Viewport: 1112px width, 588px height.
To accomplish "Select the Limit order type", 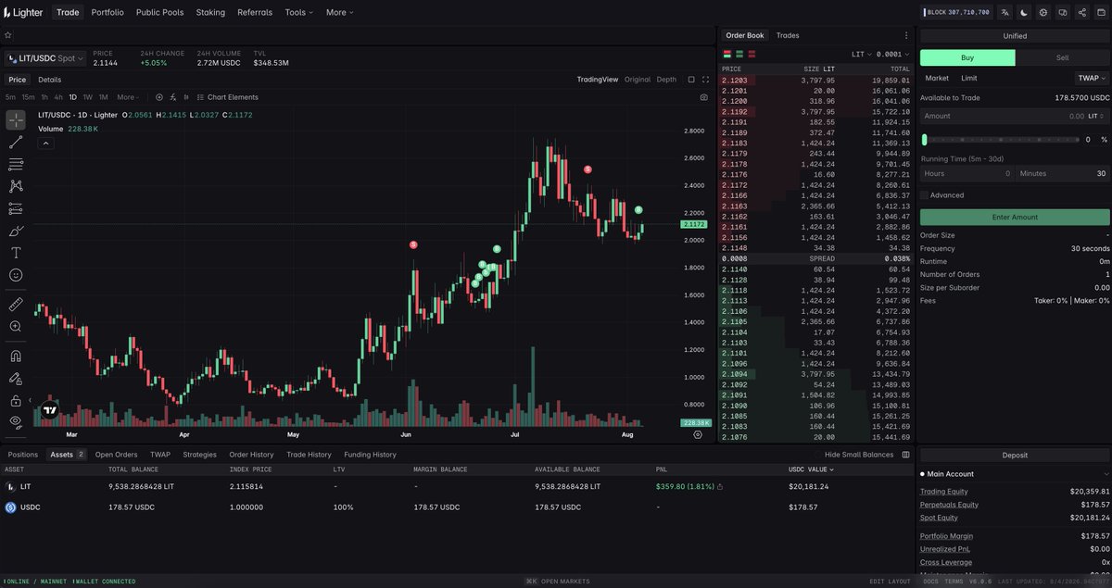I will 968,79.
